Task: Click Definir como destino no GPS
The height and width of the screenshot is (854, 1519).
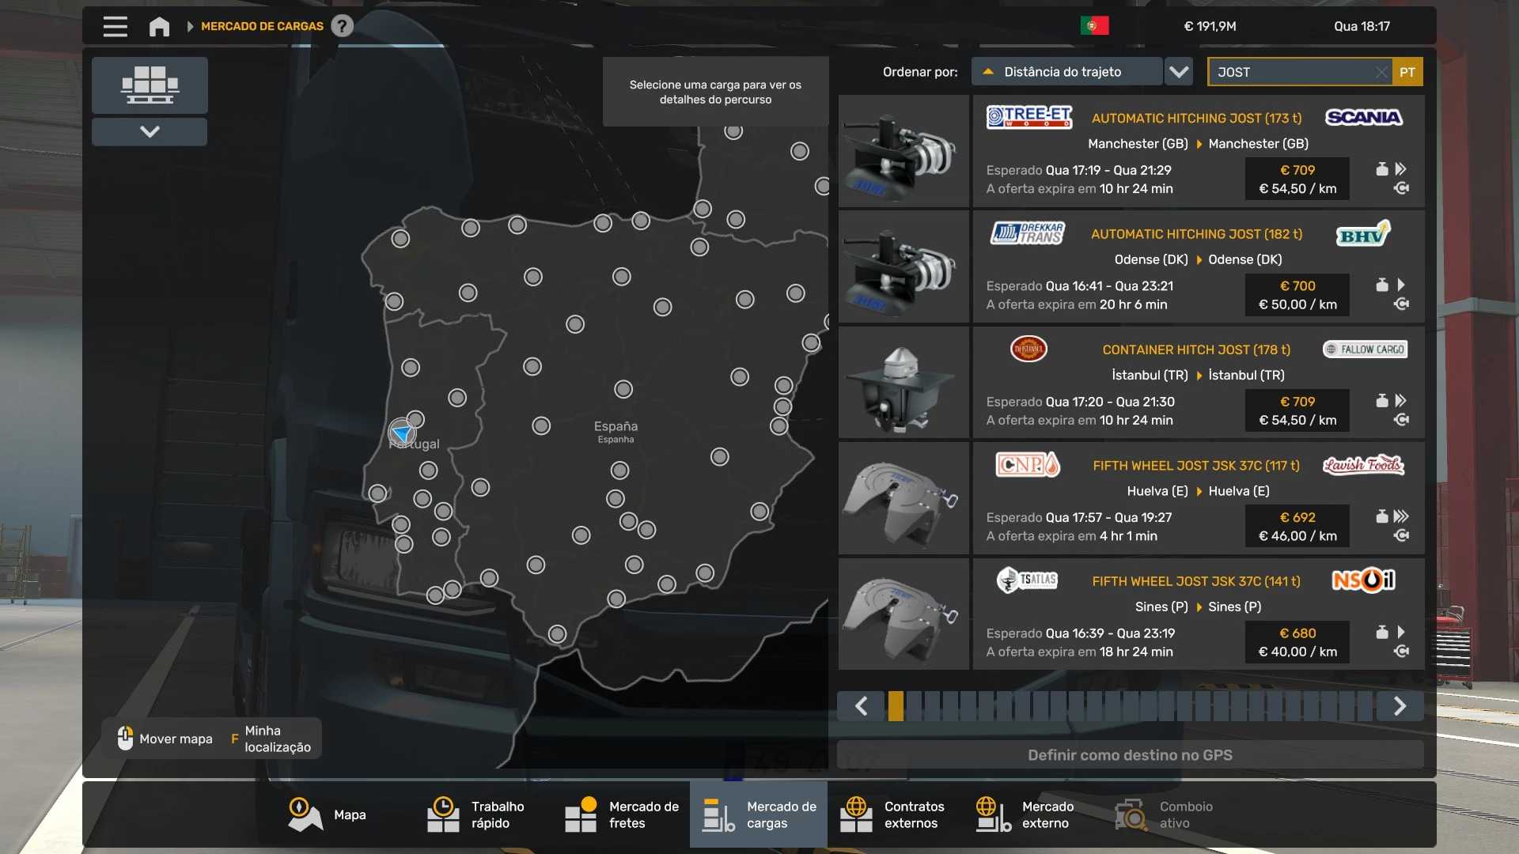Action: (x=1130, y=755)
